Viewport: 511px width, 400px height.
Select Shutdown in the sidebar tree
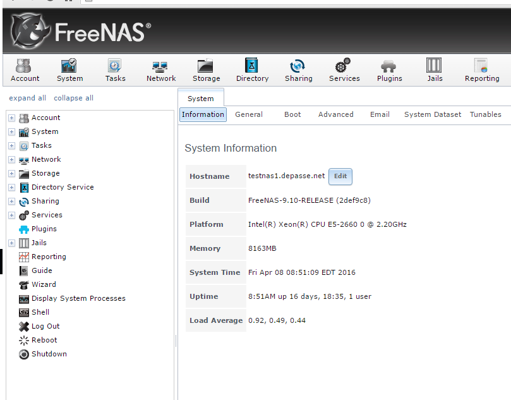point(49,354)
